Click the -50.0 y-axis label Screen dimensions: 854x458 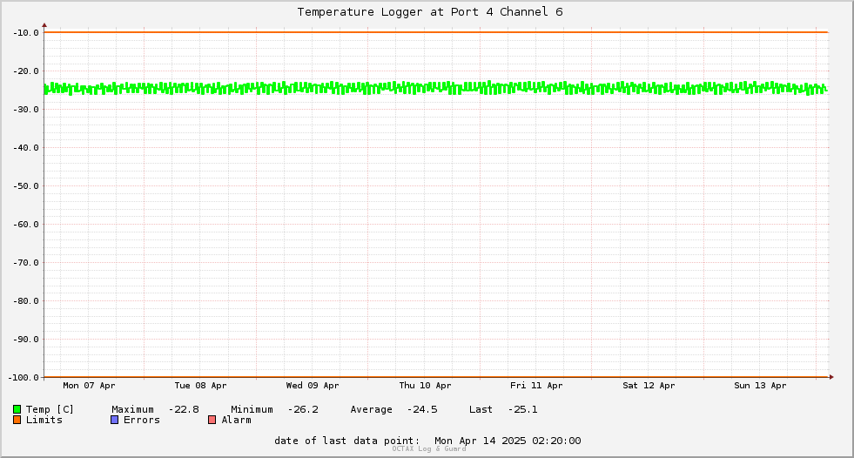tap(26, 185)
